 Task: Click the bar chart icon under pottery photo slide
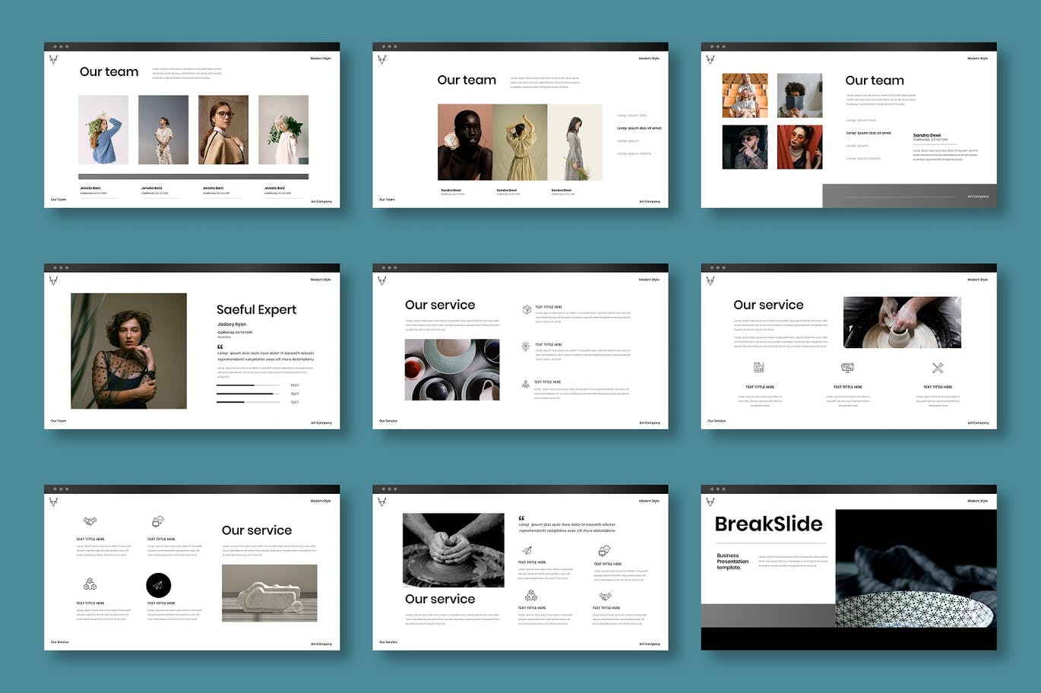[x=758, y=368]
